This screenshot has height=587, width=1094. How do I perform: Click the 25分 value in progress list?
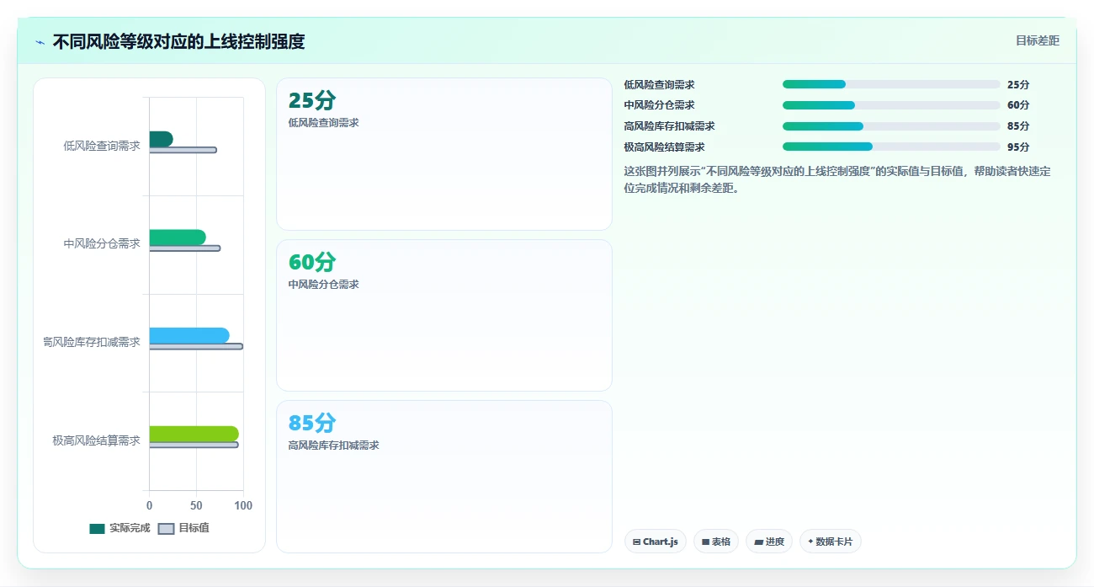pyautogui.click(x=1018, y=85)
